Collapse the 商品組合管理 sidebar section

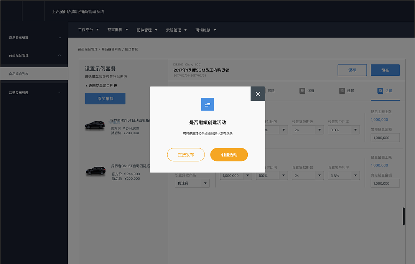(34, 55)
